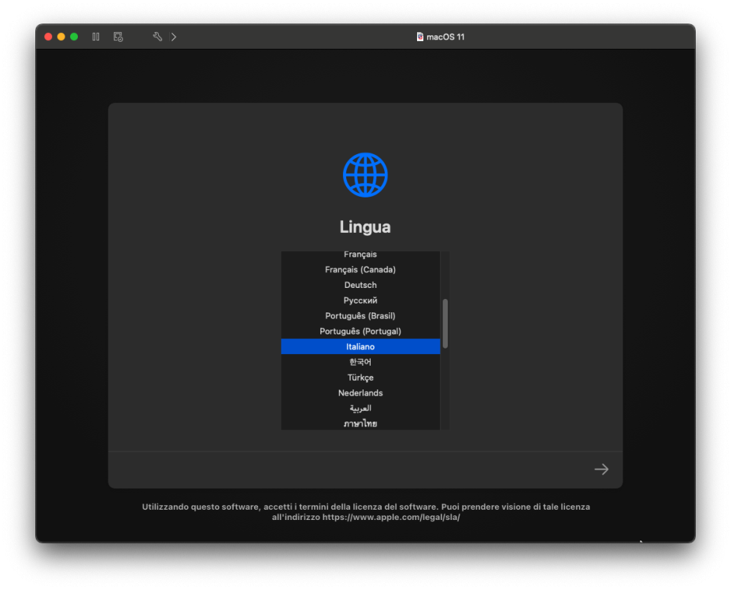Close the macOS 11 VM window
The height and width of the screenshot is (590, 731).
pyautogui.click(x=48, y=37)
